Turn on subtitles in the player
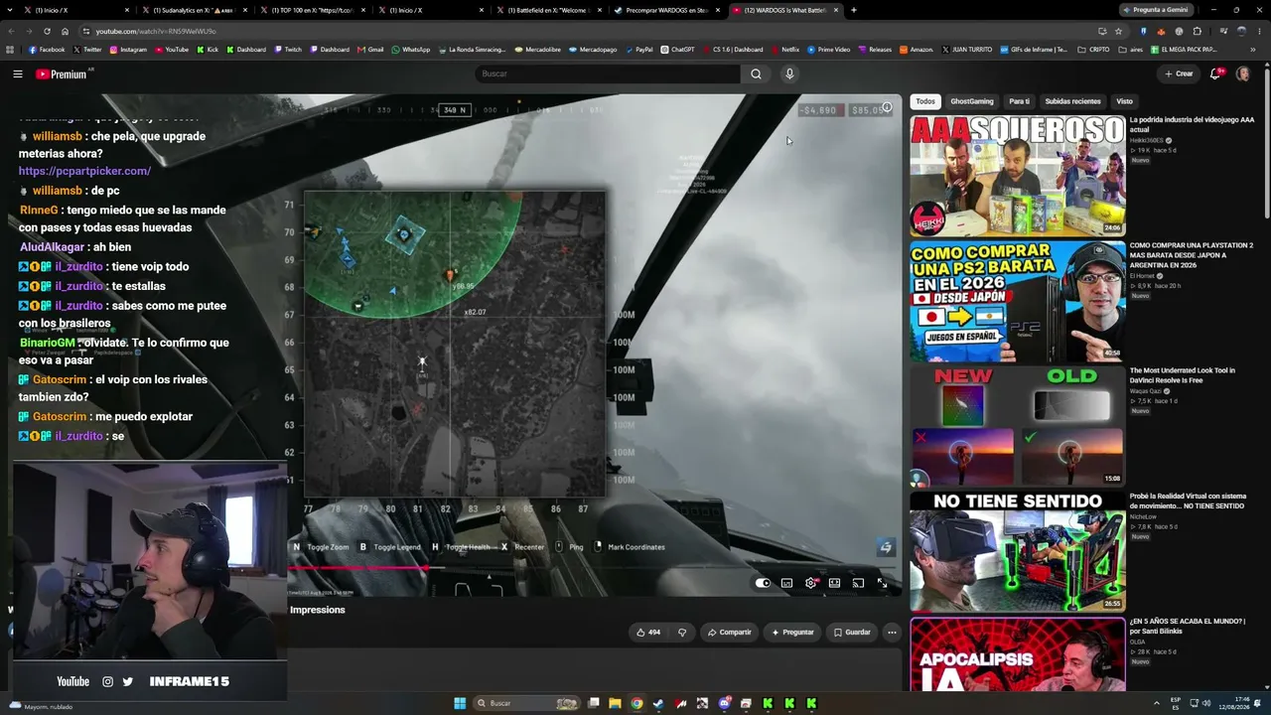The width and height of the screenshot is (1271, 715). (x=786, y=583)
